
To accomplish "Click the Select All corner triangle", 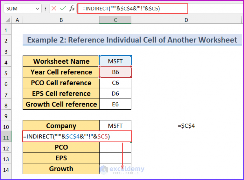I will [7, 20].
